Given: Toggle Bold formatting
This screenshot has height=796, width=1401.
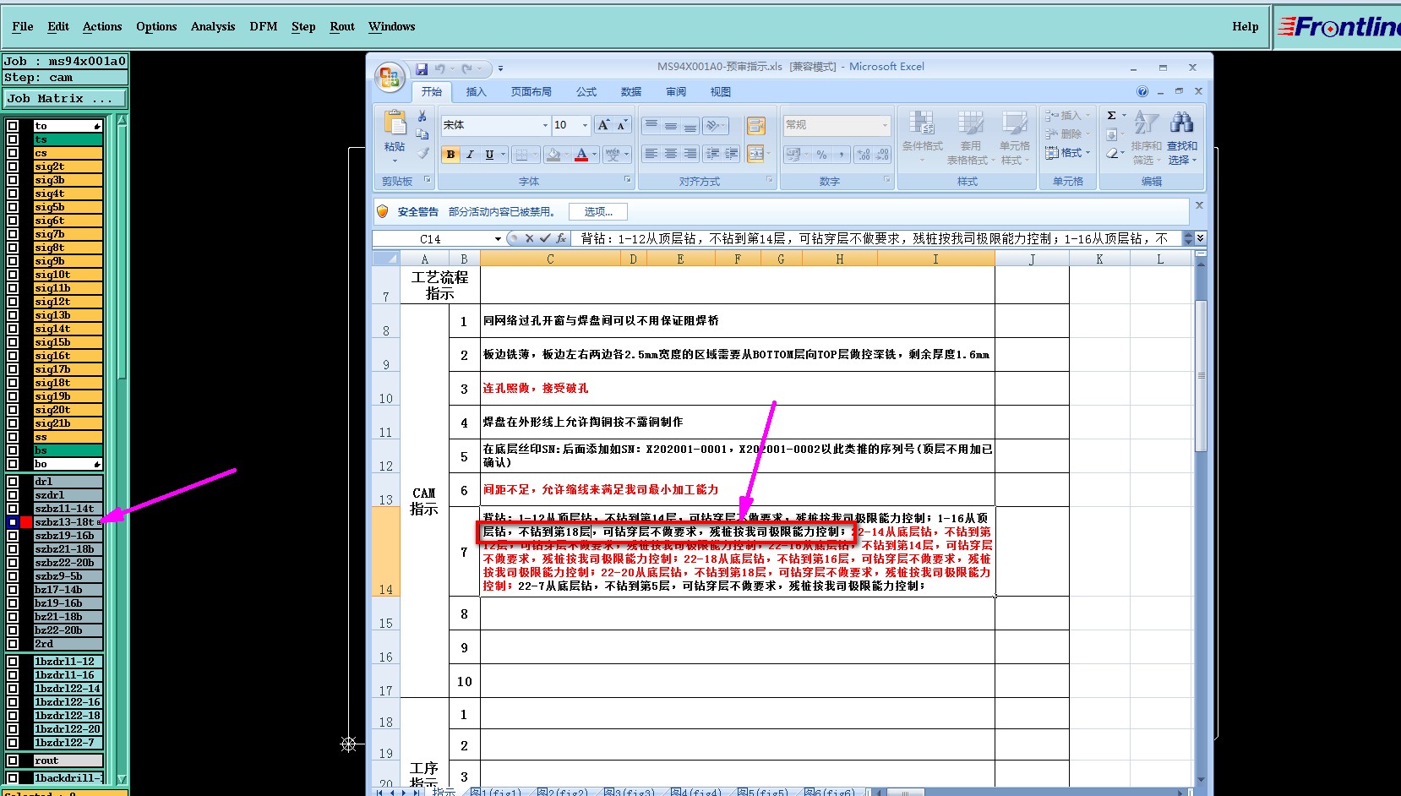Looking at the screenshot, I should point(450,155).
